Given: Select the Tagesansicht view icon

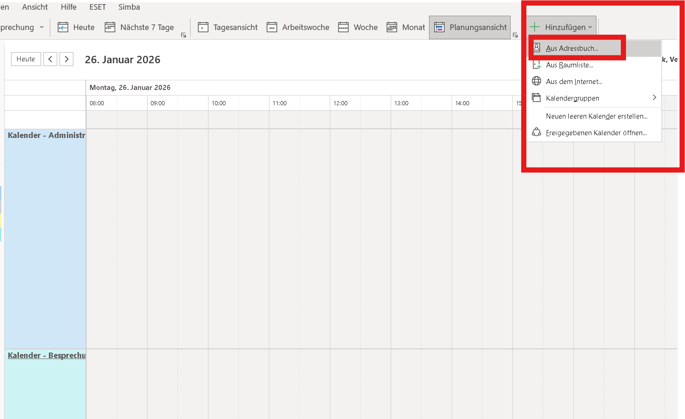Looking at the screenshot, I should tap(203, 27).
